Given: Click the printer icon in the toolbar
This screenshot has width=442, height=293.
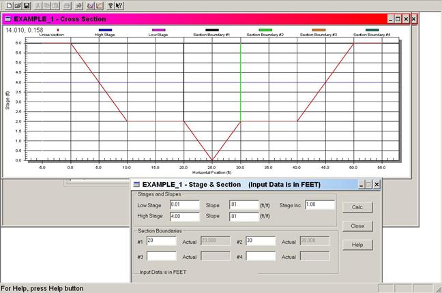Looking at the screenshot, I should [68, 5].
